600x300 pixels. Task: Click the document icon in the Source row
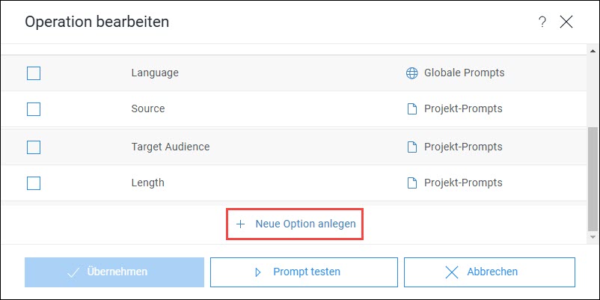coord(411,109)
